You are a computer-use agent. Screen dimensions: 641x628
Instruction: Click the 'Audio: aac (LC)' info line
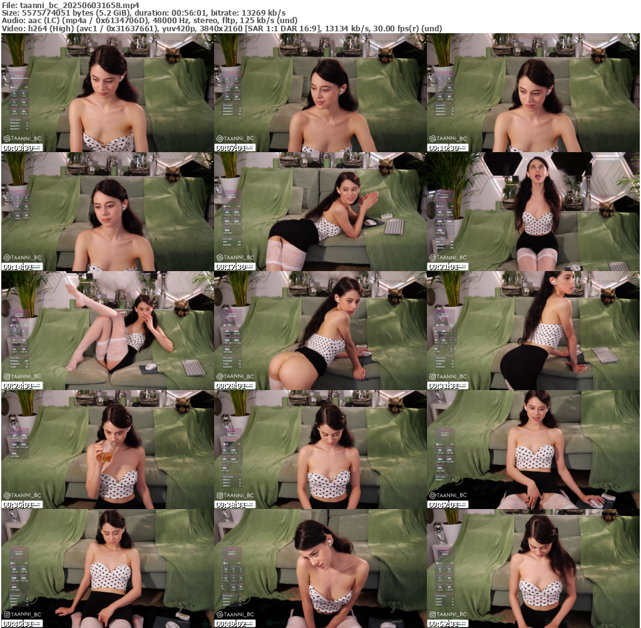pos(149,21)
